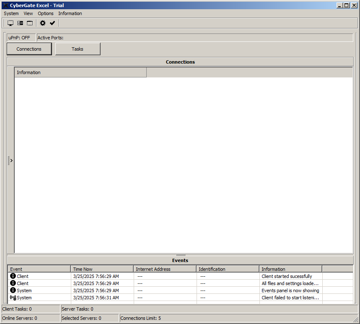
Task: Click the monitor icon in the toolbar
Action: pos(10,23)
